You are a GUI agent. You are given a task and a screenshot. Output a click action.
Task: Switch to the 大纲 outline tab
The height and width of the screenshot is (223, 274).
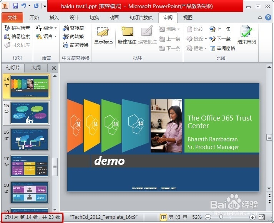click(36, 68)
